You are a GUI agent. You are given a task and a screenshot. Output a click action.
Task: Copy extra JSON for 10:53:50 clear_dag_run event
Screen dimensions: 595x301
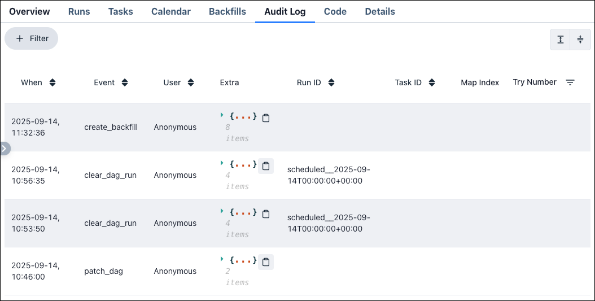point(266,214)
